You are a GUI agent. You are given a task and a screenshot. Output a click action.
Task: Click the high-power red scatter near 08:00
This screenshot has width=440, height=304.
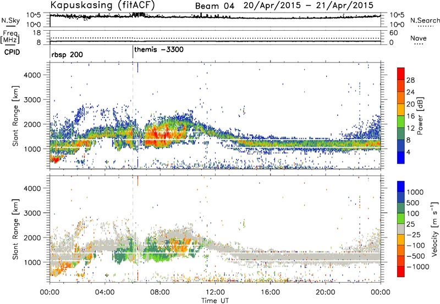click(157, 135)
